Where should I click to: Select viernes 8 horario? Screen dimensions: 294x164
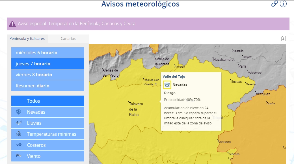(47, 75)
